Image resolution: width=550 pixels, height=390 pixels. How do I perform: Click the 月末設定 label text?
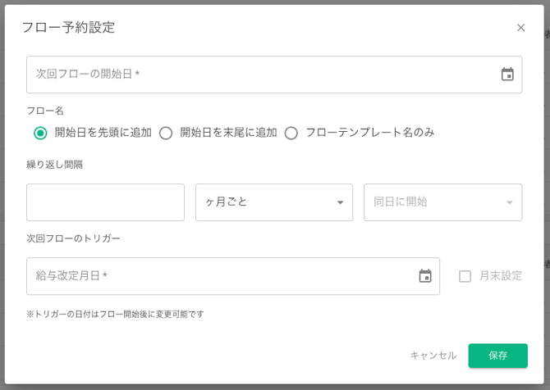(501, 276)
